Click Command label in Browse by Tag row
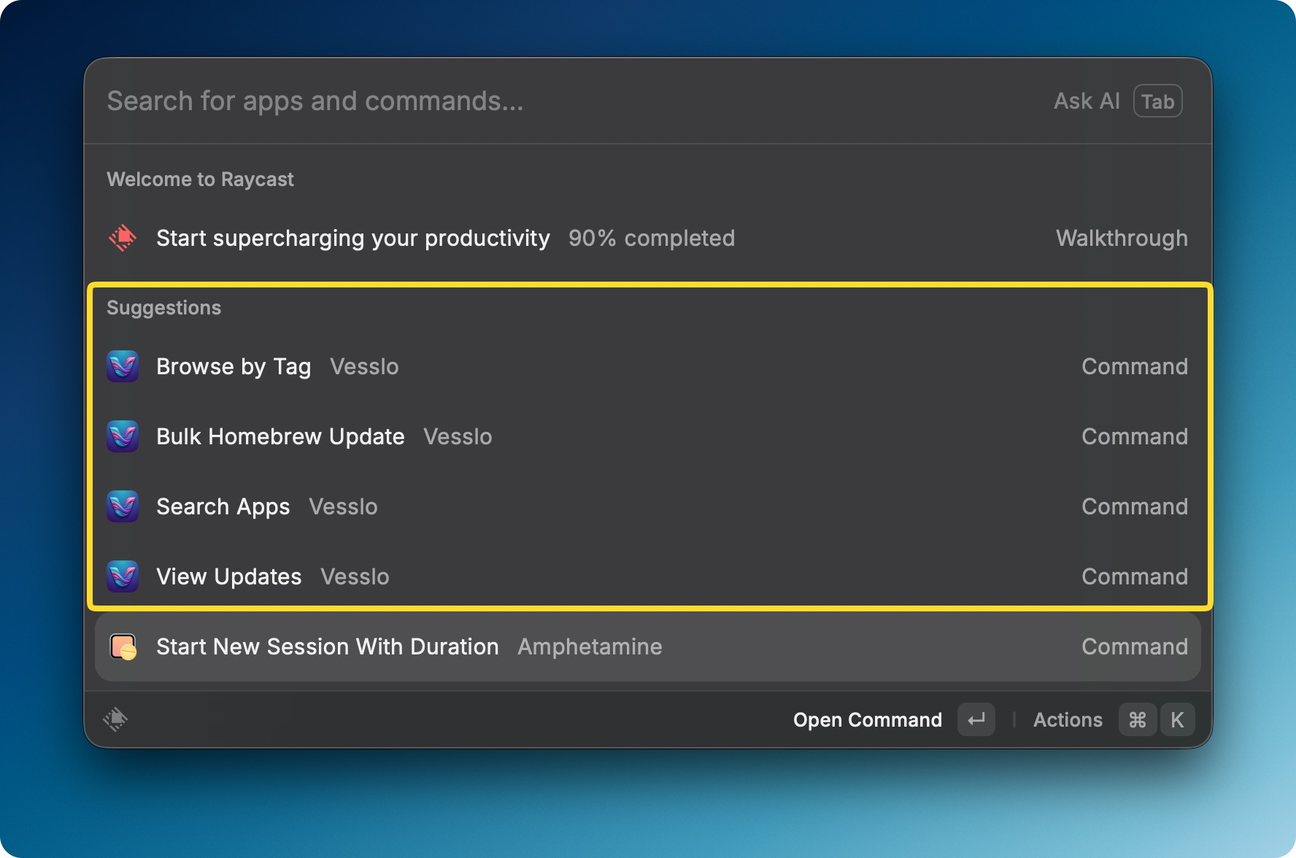Screen dimensions: 1296x858 pyautogui.click(x=1135, y=366)
